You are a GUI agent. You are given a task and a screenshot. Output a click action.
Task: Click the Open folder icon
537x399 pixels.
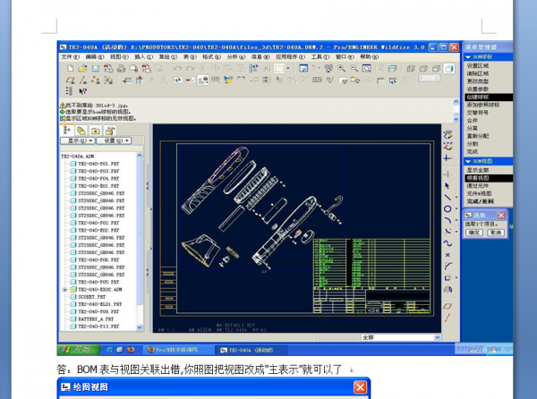83,69
